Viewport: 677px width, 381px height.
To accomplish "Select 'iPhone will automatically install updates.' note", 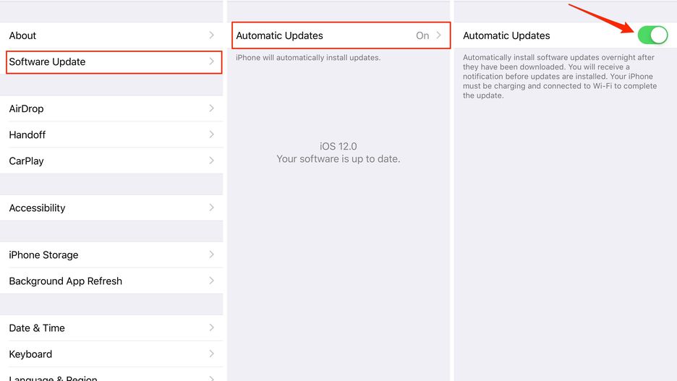I will point(308,57).
